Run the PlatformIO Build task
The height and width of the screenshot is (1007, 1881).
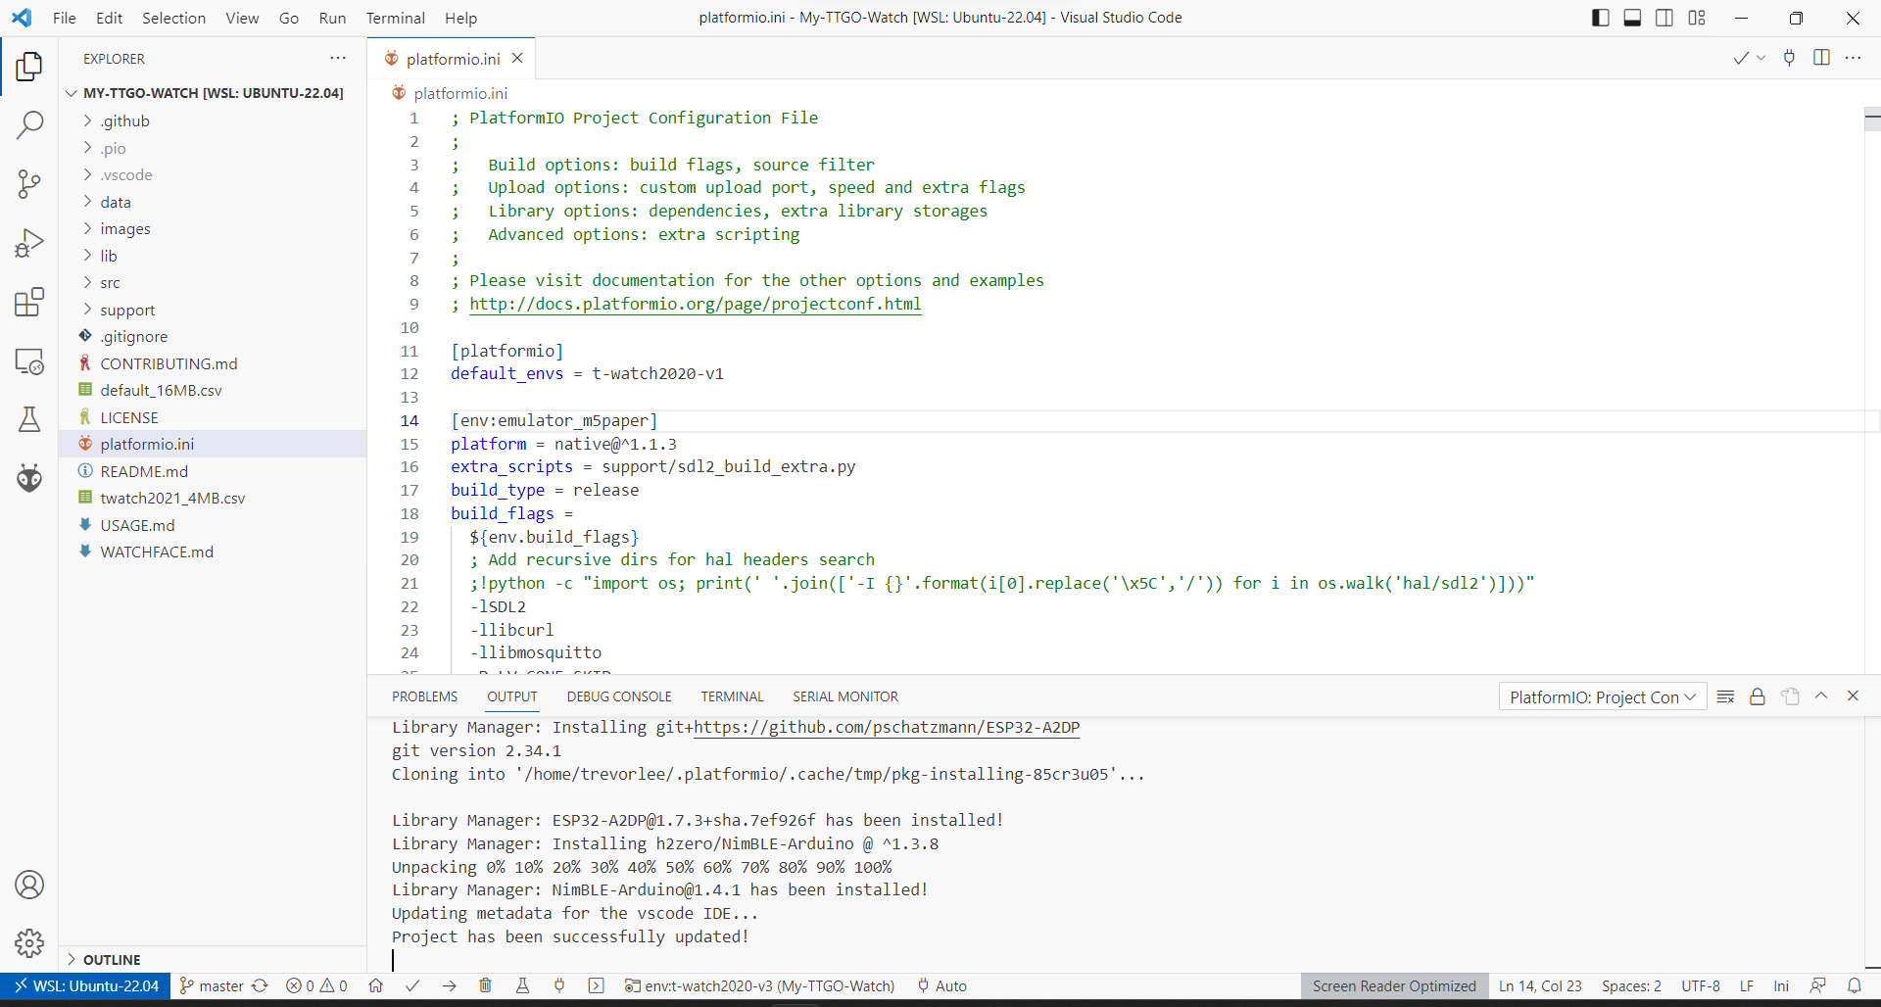point(412,985)
